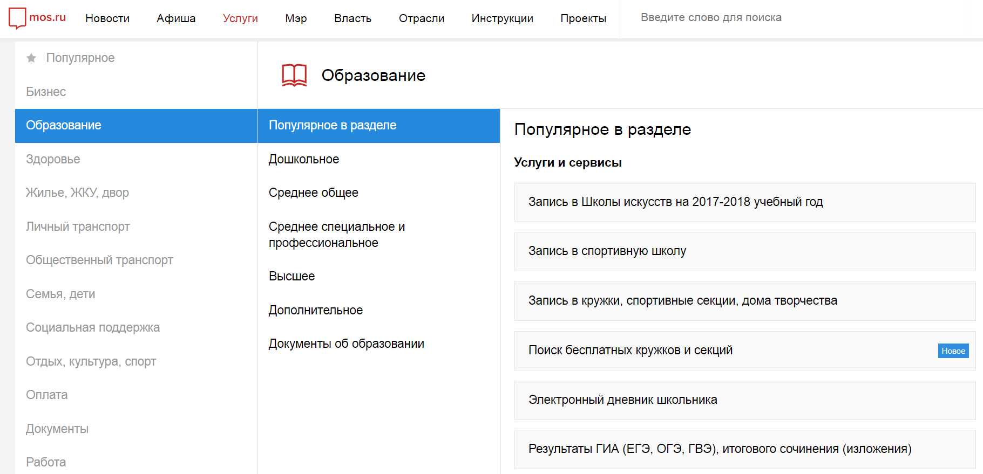Select the Популярное в разделе subsection tab
Image resolution: width=983 pixels, height=474 pixels.
coord(379,126)
